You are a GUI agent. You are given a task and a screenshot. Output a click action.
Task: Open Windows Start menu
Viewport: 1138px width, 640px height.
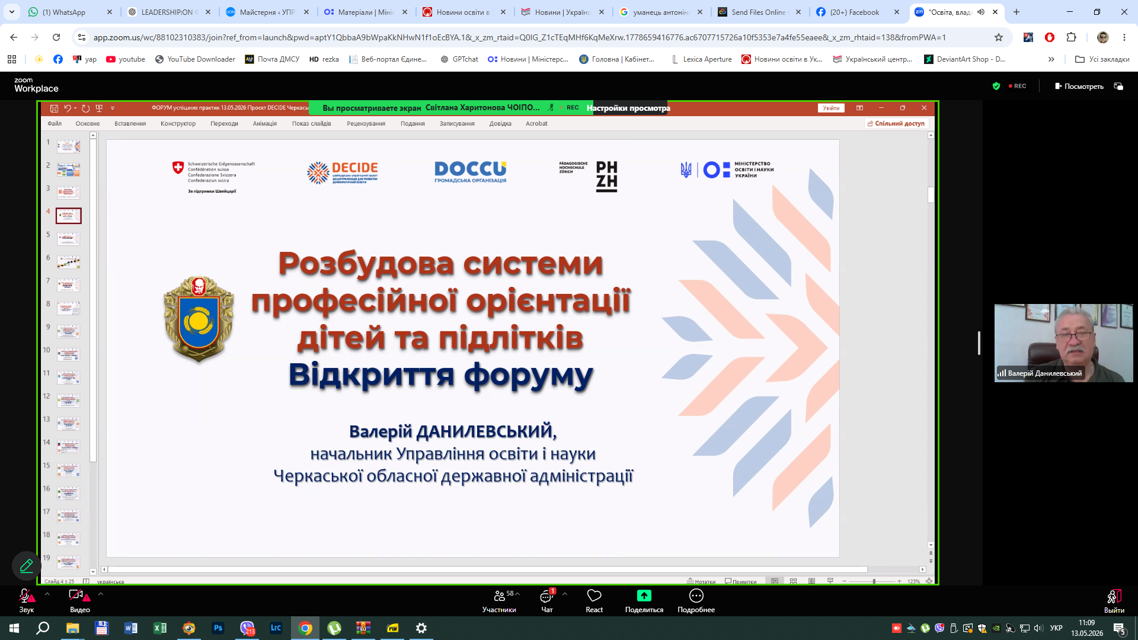point(14,628)
